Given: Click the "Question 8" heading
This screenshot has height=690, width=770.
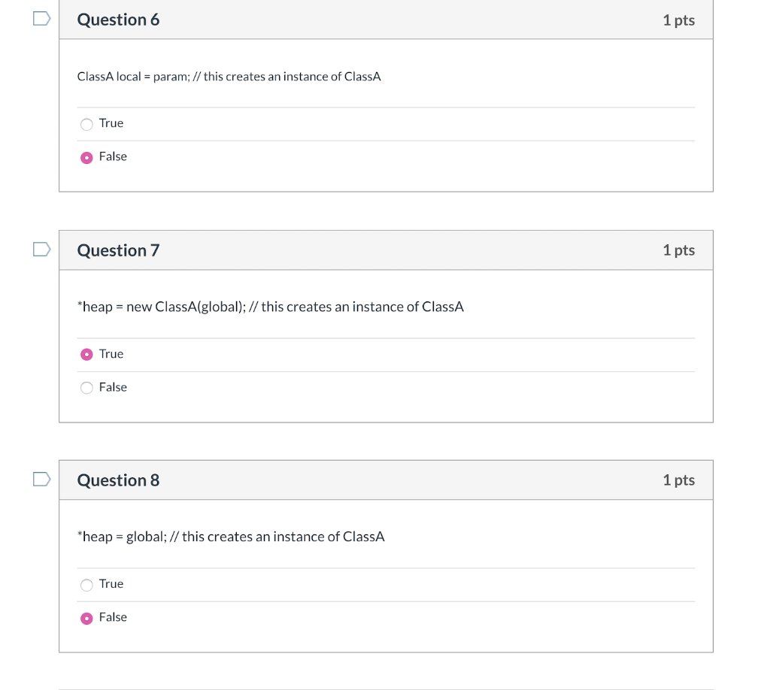Looking at the screenshot, I should (118, 480).
